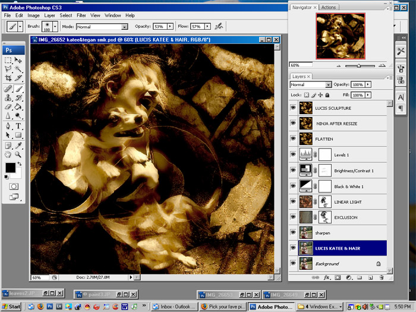Hide the FLATTEN layer
The width and height of the screenshot is (416, 312).
point(293,138)
